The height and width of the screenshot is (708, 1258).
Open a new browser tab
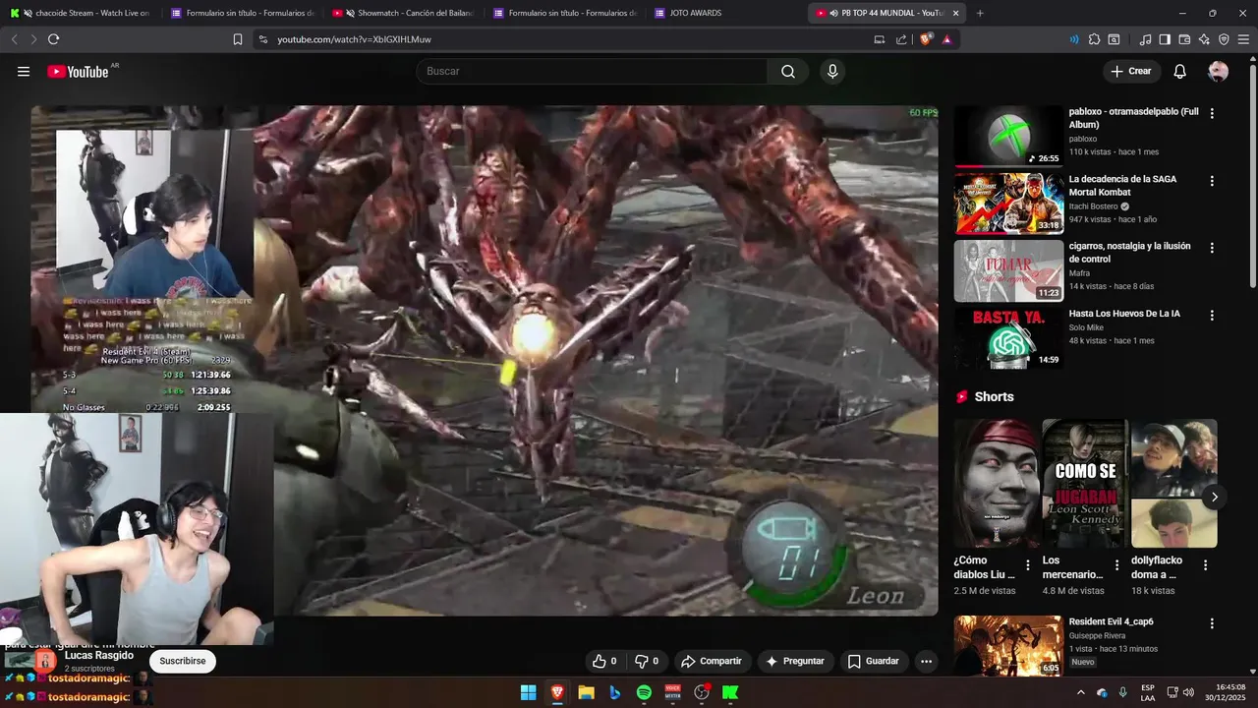pos(980,13)
